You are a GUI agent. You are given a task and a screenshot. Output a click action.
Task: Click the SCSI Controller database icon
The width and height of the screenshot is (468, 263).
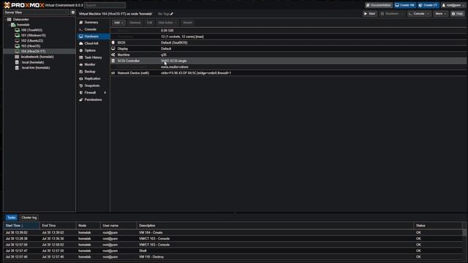[x=113, y=61]
